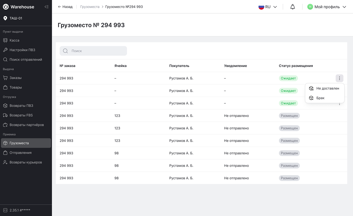Expand the RU language dropdown
Image resolution: width=353 pixels, height=216 pixels.
click(x=268, y=7)
